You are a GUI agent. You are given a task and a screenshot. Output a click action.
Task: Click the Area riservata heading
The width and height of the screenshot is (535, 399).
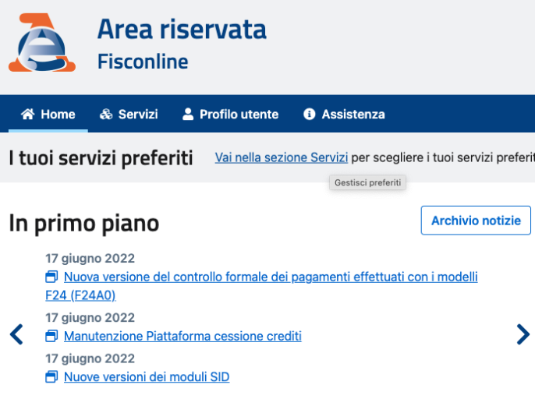182,30
